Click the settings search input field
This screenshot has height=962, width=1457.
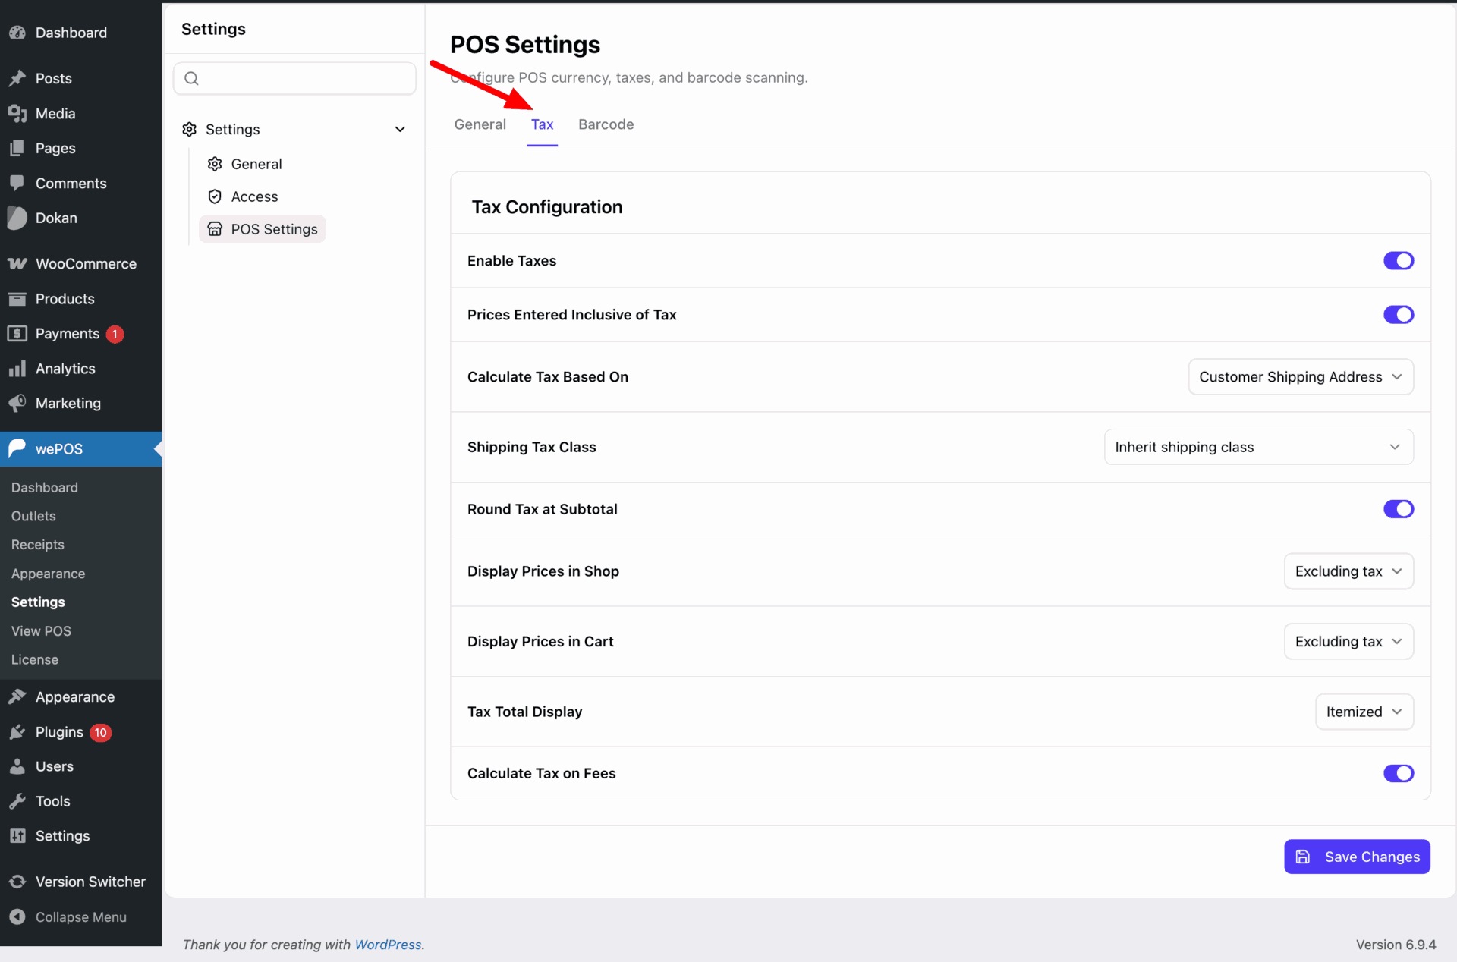point(294,78)
